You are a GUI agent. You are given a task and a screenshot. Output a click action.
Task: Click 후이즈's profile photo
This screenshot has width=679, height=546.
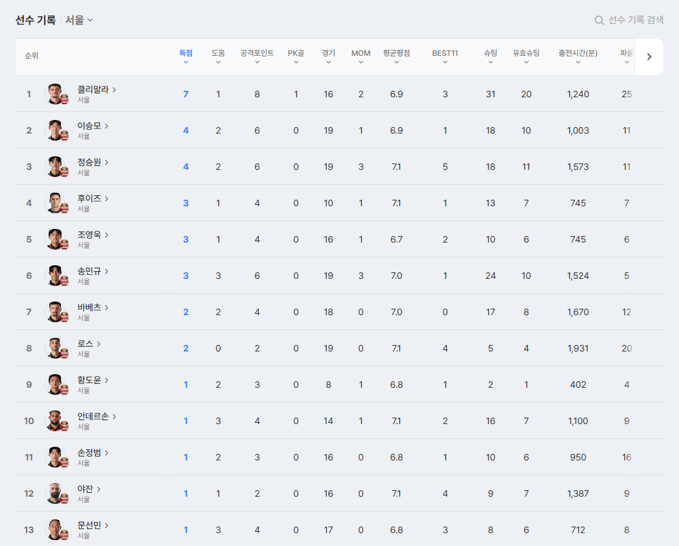click(56, 203)
